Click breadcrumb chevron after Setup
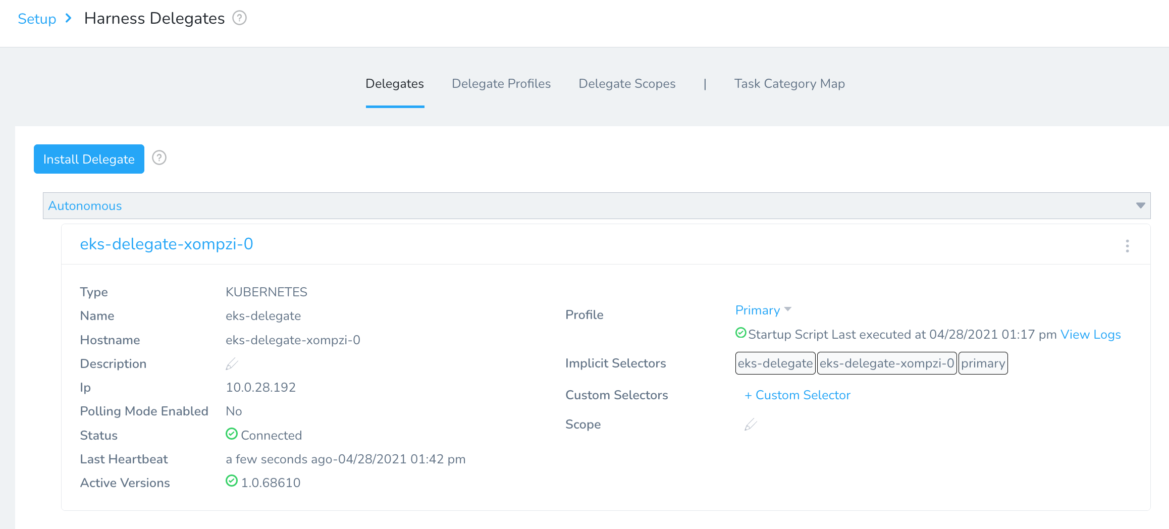Screen dimensions: 1169x529 coord(69,18)
